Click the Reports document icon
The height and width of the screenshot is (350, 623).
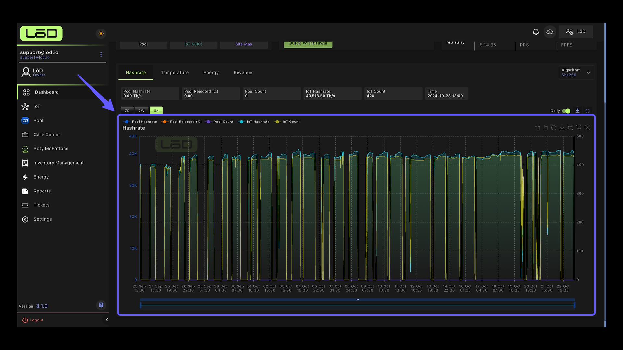pos(25,191)
